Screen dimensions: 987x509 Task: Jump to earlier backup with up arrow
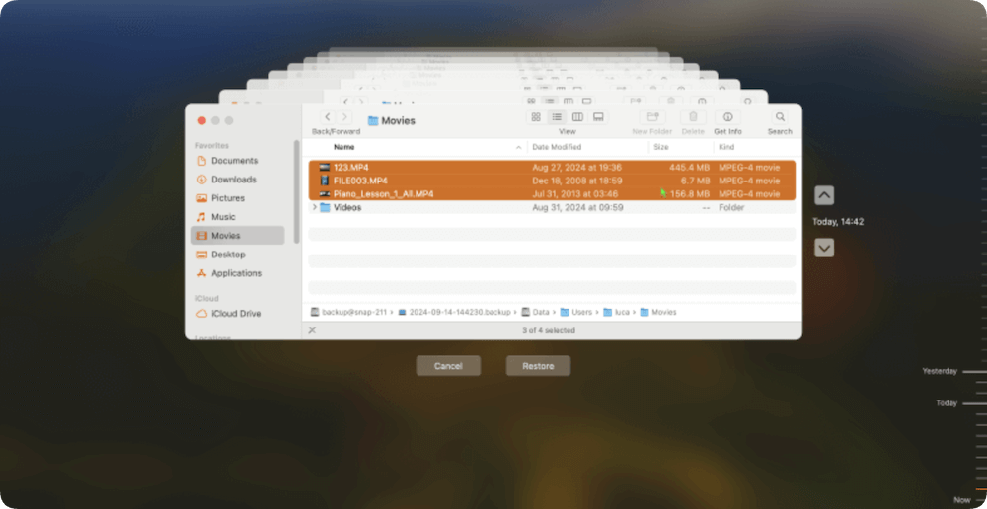(x=824, y=195)
